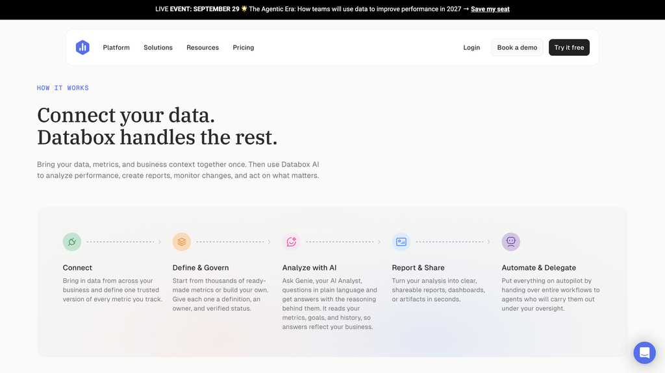Click the Databox logo icon
Viewport: 665px width, 373px height.
(82, 47)
